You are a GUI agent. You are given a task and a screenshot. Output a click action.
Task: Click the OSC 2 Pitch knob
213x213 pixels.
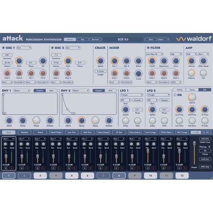[x=68, y=61]
